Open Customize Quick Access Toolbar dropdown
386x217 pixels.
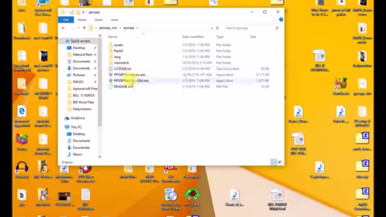83,12
